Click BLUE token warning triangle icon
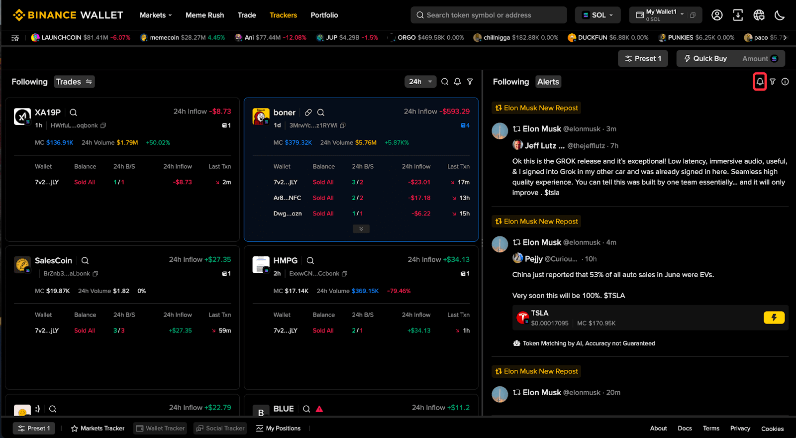 click(x=319, y=409)
